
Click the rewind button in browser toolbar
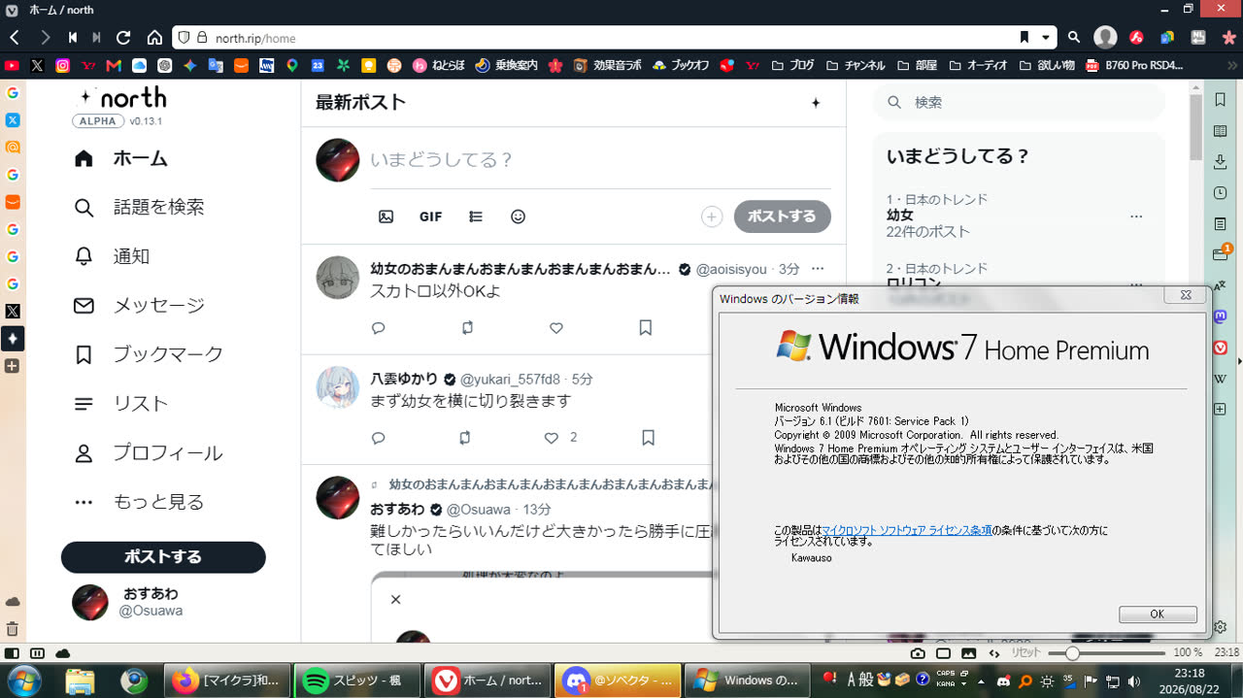click(x=73, y=38)
